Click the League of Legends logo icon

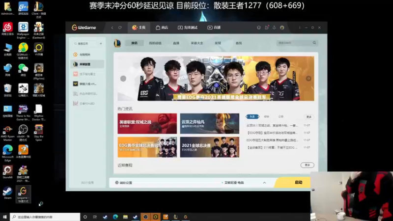[x=117, y=43]
